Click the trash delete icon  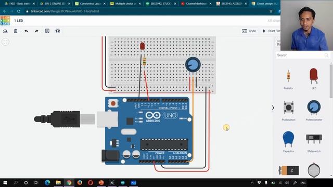tap(16, 31)
